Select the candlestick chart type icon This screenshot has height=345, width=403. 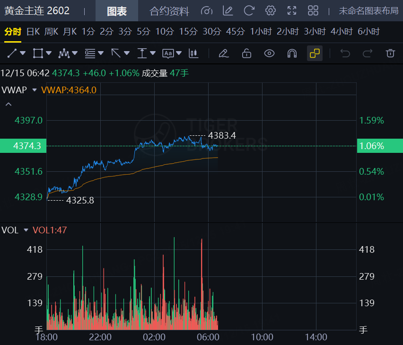pos(193,53)
